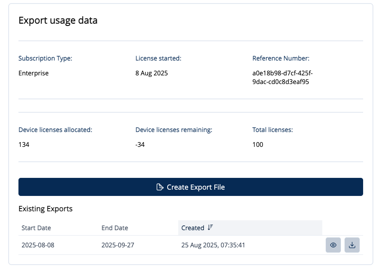Click the export icon inside Create Export File
Screen dimensions: 380x267
click(x=160, y=187)
